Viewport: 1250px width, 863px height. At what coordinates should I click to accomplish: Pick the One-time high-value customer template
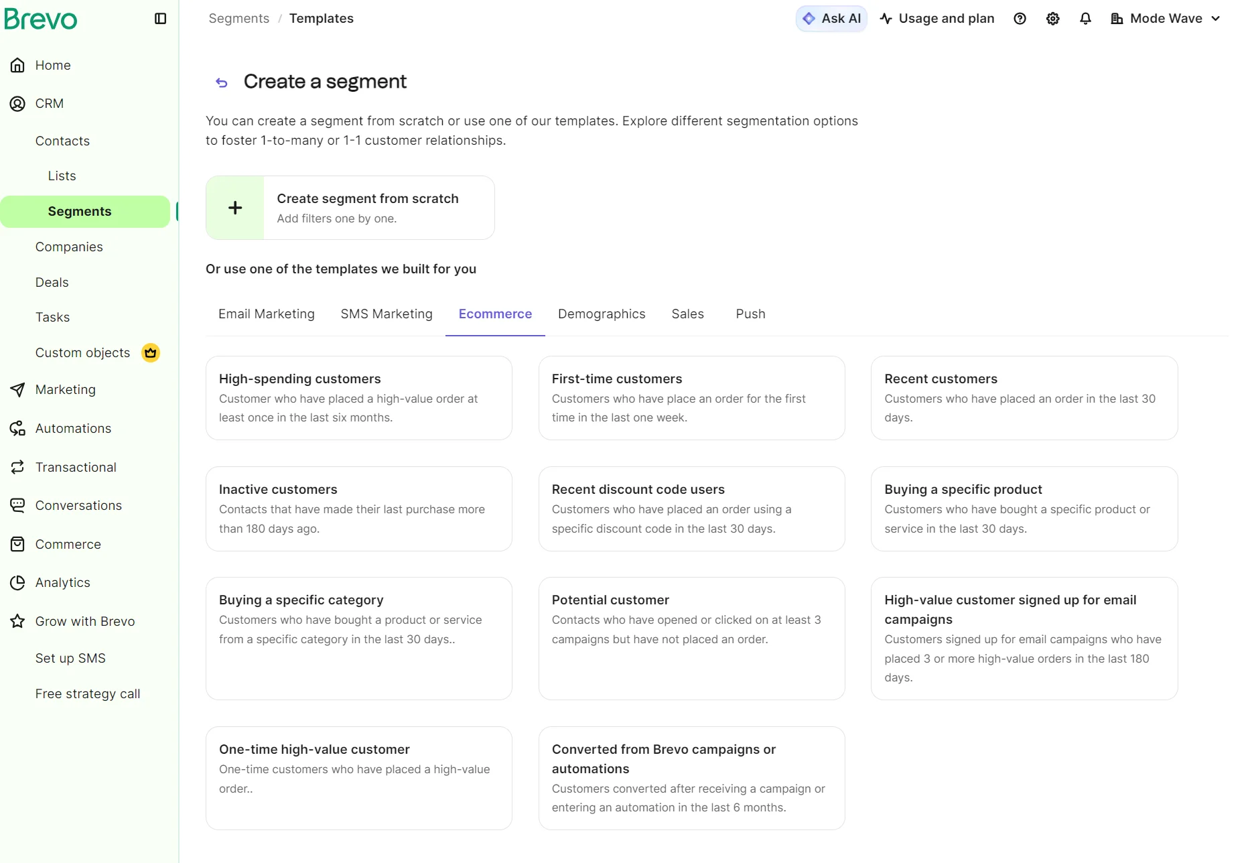point(359,778)
